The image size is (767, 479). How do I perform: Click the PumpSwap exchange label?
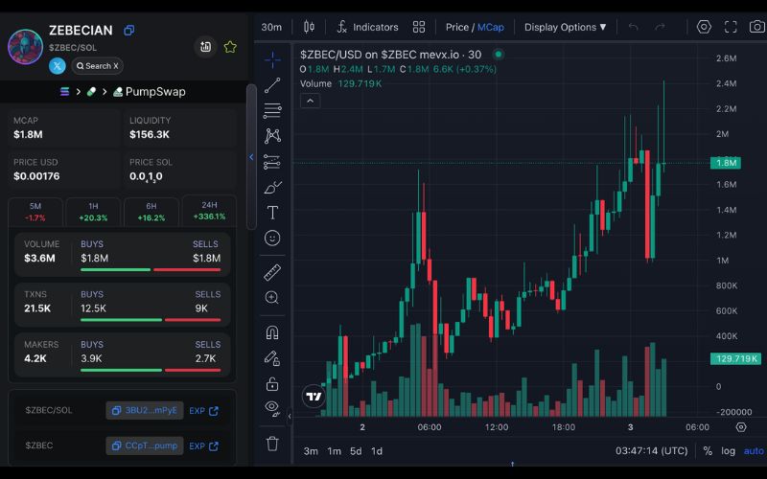click(x=150, y=92)
